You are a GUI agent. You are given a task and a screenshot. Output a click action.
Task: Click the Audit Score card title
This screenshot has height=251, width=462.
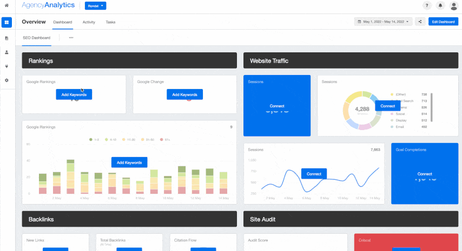(x=258, y=240)
